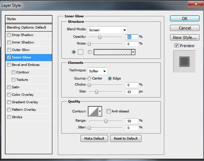204x161 pixels.
Task: Click the Range slider handle
Action: tap(106, 121)
